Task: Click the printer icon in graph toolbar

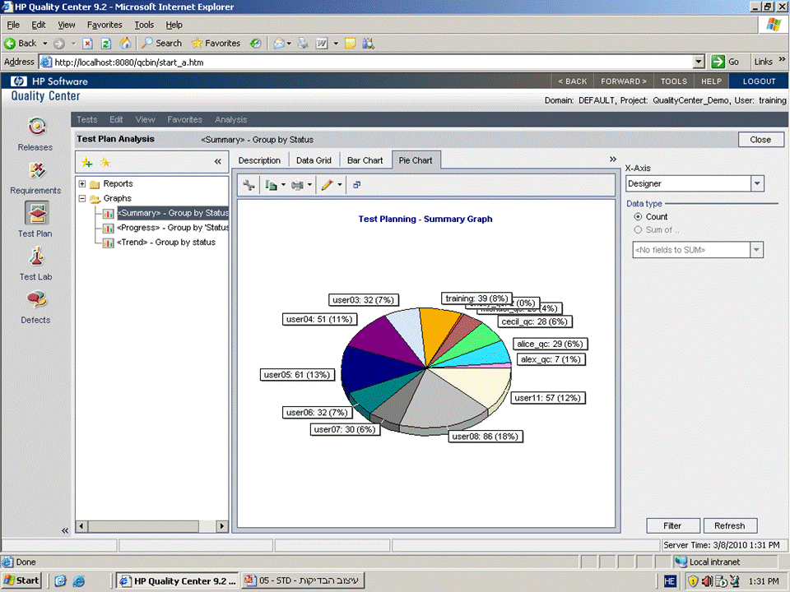Action: point(297,185)
